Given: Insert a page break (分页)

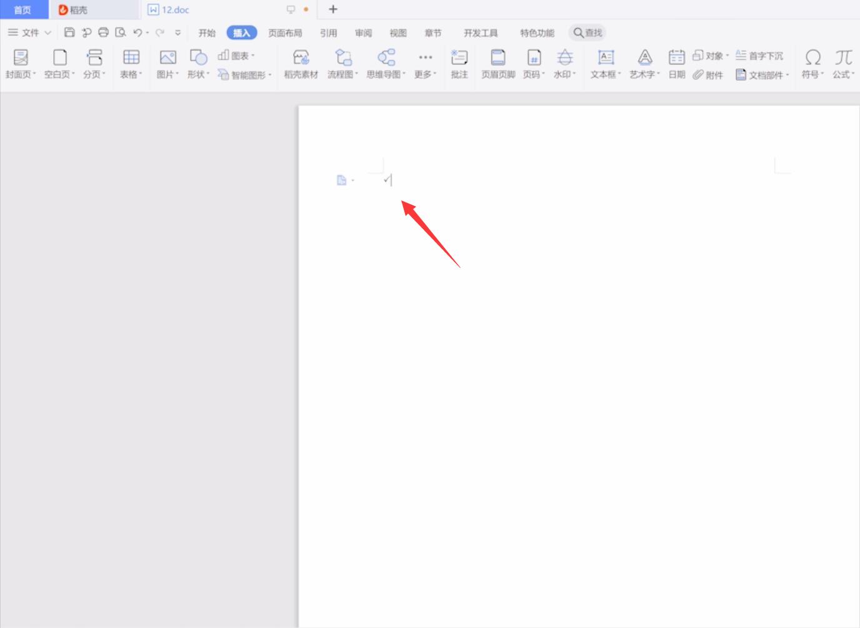Looking at the screenshot, I should coord(94,64).
